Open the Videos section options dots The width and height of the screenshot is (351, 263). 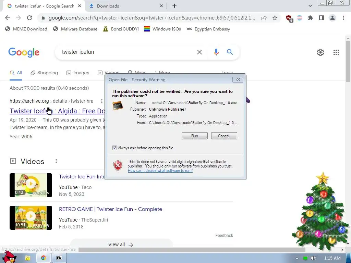pos(56,161)
